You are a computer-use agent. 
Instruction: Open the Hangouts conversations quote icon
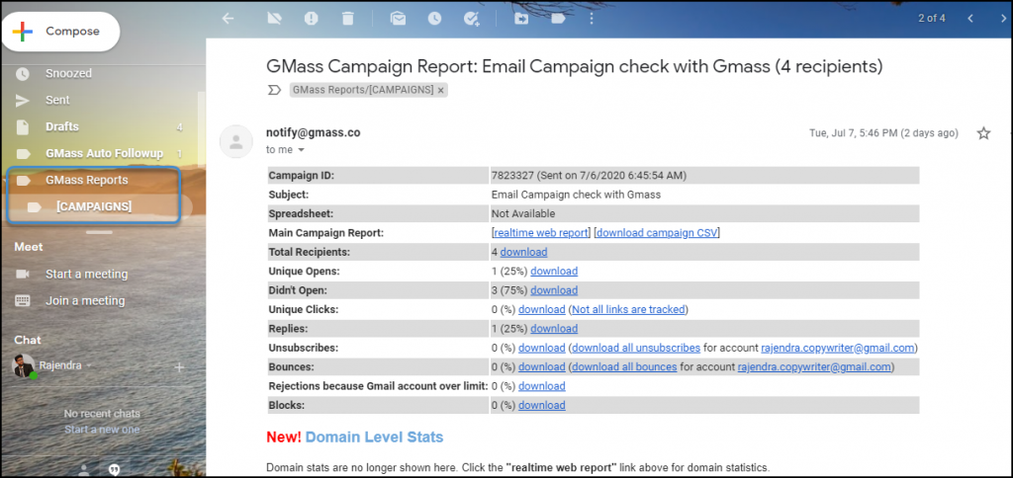115,468
